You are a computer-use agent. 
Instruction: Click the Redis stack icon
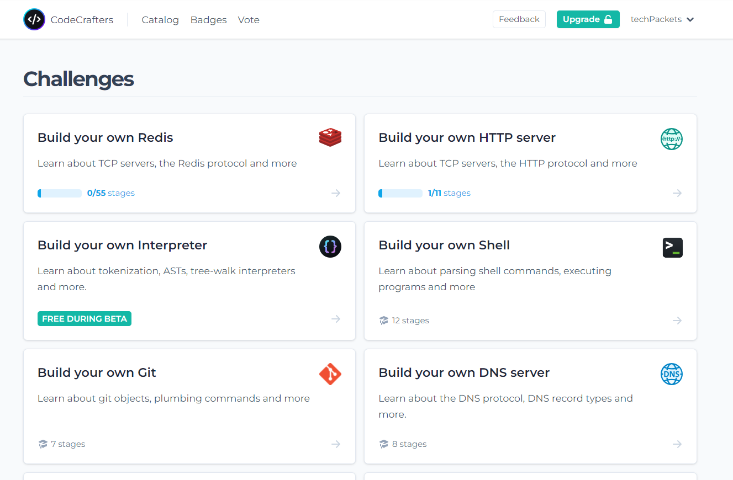coord(330,137)
